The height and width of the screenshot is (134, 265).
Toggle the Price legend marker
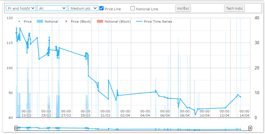click(19, 22)
